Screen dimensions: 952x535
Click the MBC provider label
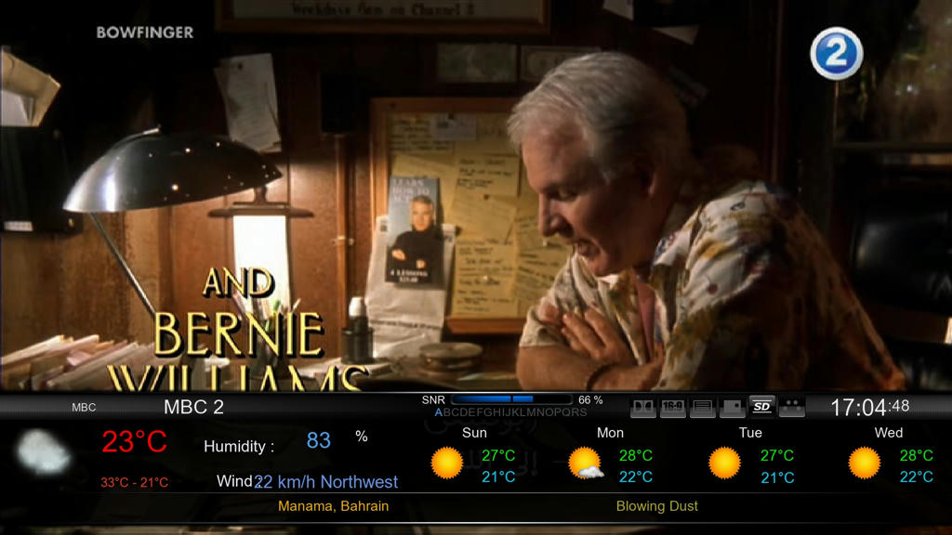click(84, 408)
